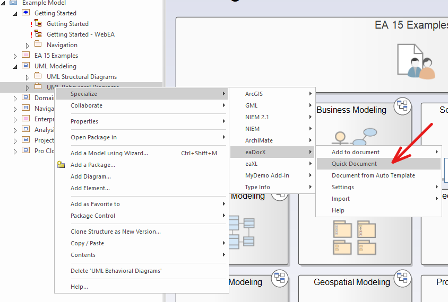Click the UML Structural Diagrams folder icon
The height and width of the screenshot is (302, 448).
[38, 76]
